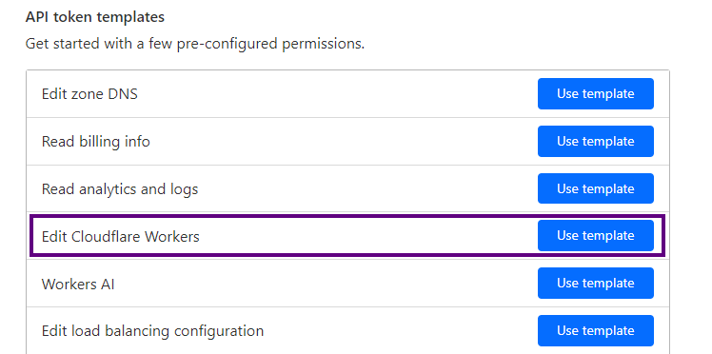Use template for Edit load balancing configuration
712x354 pixels.
click(595, 330)
